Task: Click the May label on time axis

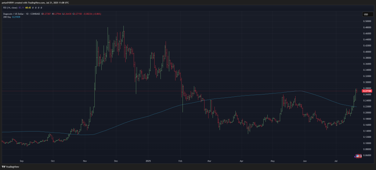Action: pyautogui.click(x=272, y=161)
